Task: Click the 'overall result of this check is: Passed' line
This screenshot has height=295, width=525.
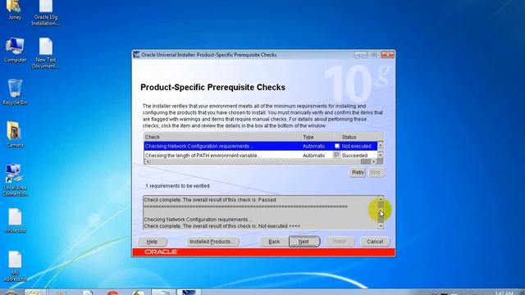Action: coord(210,200)
